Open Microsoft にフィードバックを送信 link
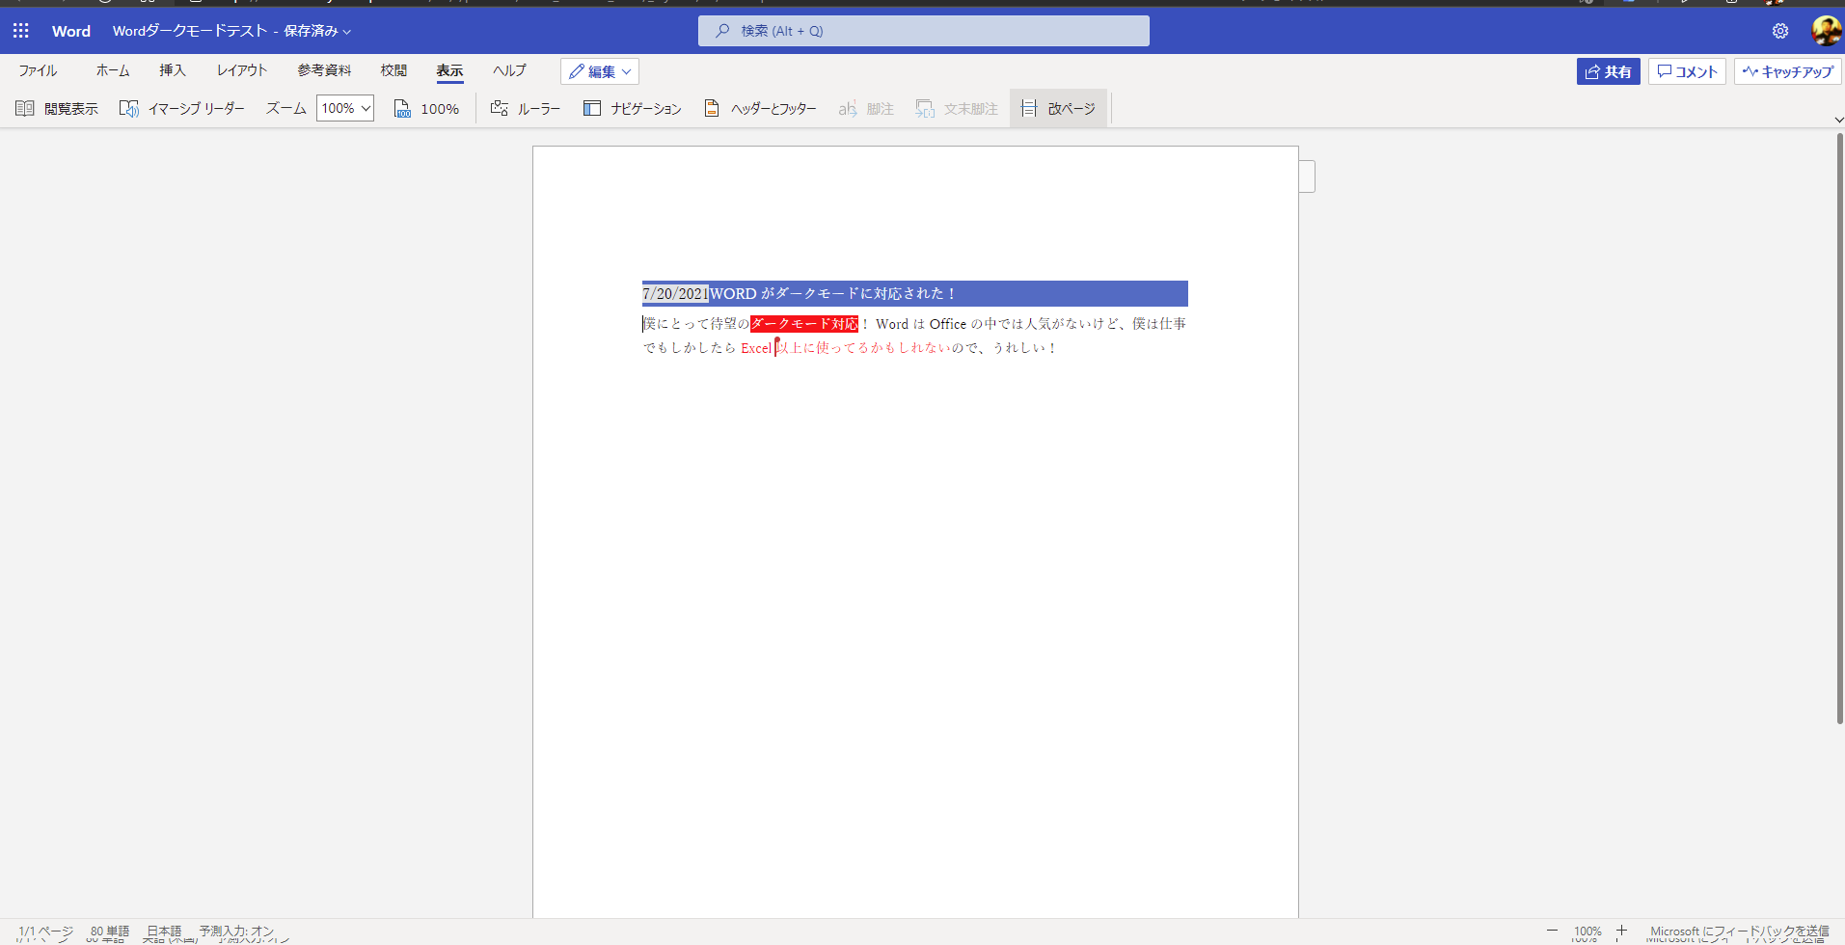 pyautogui.click(x=1740, y=931)
